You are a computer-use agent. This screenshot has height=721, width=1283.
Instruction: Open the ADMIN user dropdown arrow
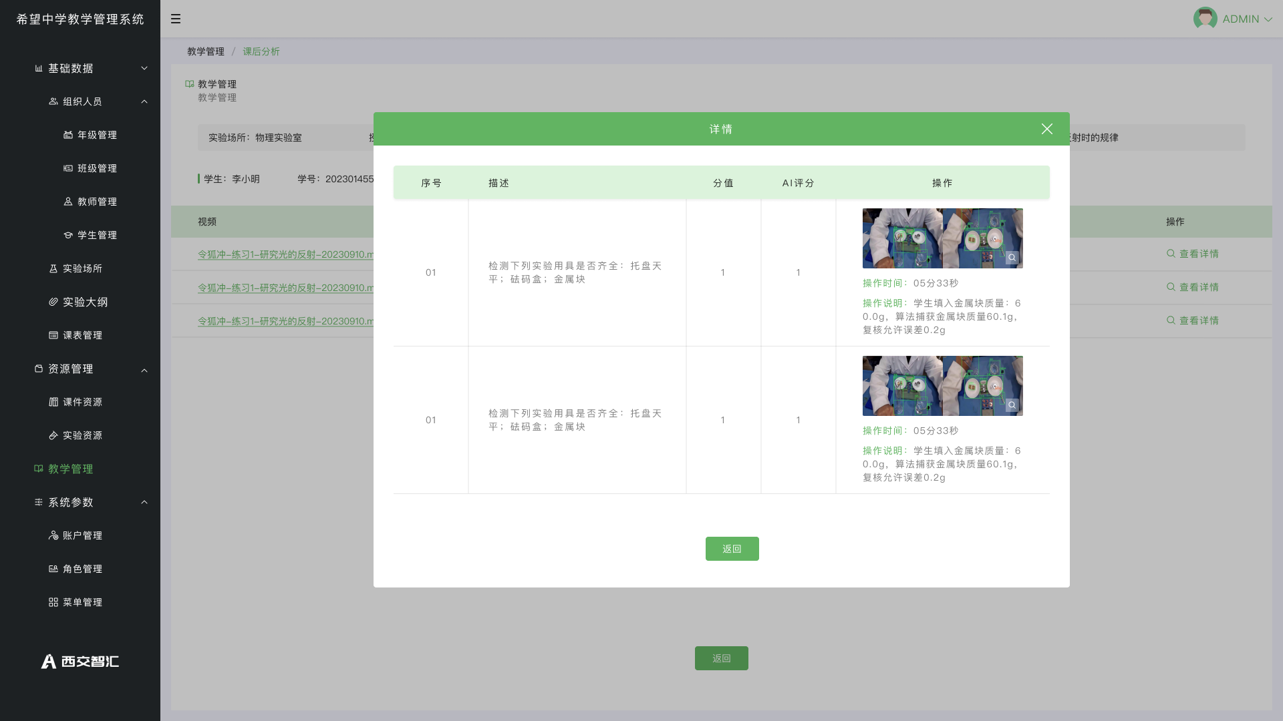pos(1268,19)
